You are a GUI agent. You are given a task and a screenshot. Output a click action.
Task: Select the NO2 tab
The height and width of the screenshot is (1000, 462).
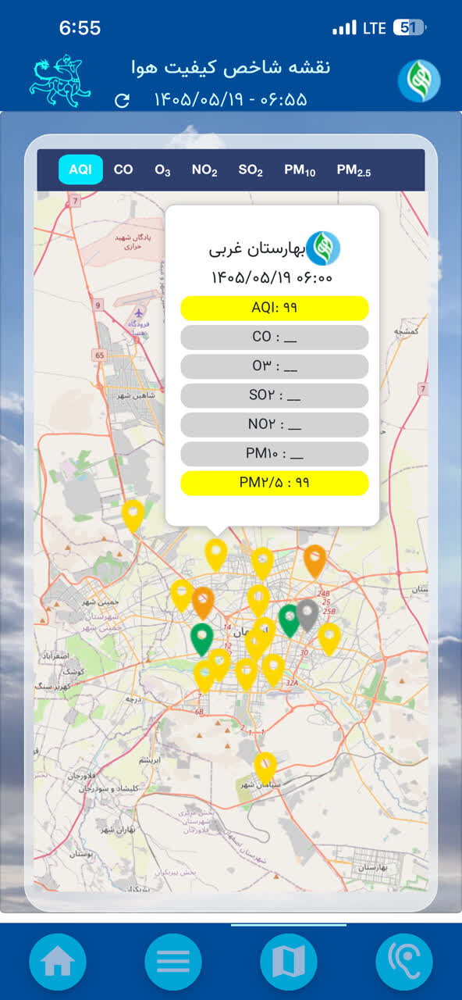tap(204, 170)
